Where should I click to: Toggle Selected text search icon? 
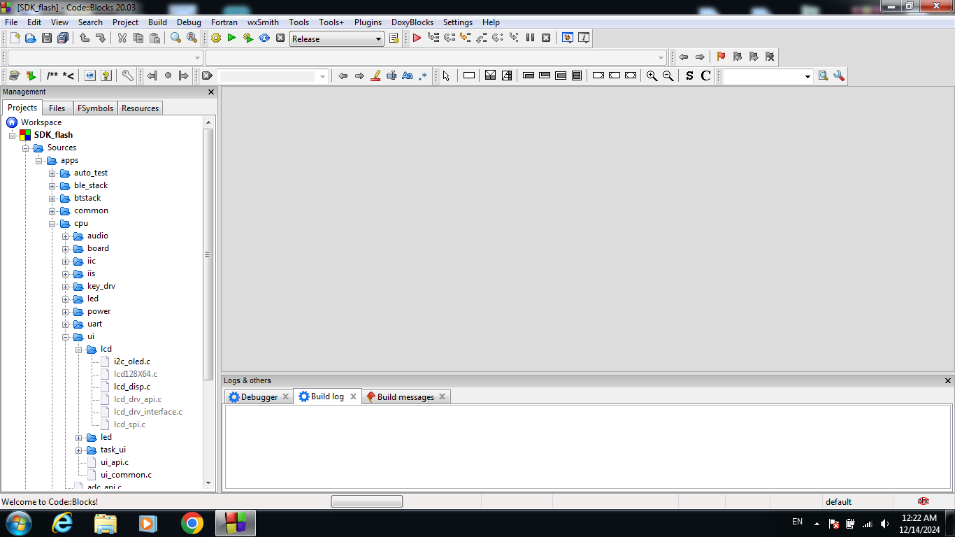coord(392,76)
